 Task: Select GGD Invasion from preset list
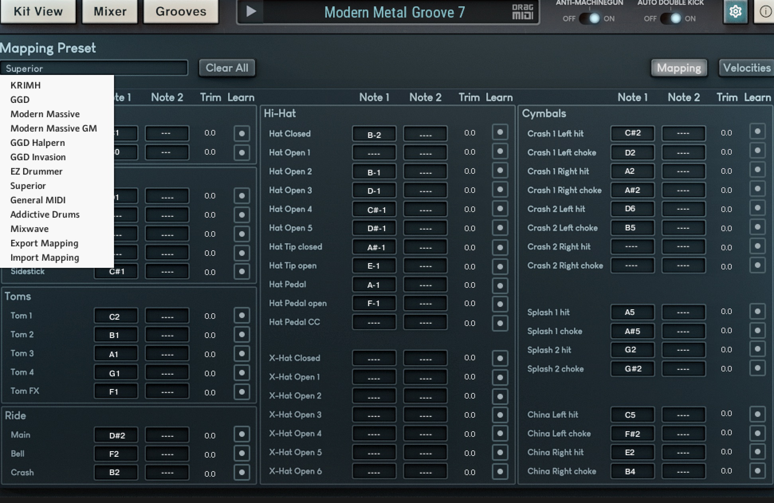click(x=38, y=157)
